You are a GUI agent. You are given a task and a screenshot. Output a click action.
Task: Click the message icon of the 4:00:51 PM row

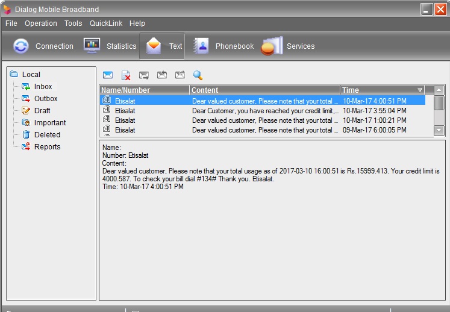click(107, 100)
